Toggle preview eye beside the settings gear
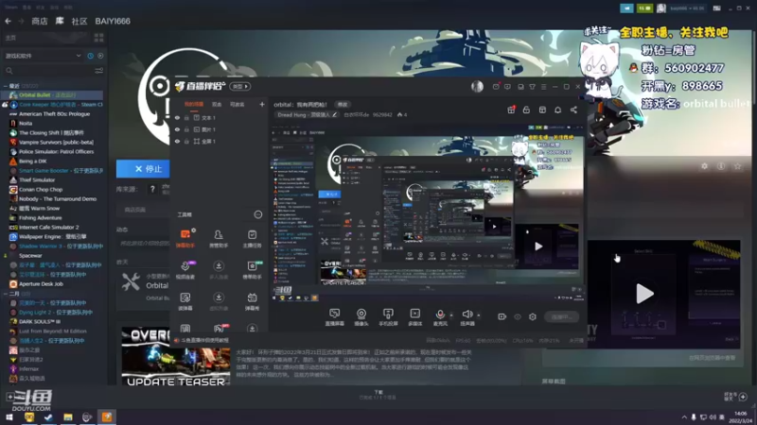 (x=518, y=316)
